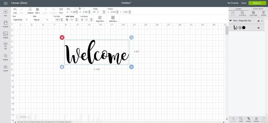The image size is (268, 123).
Task: Collapse the Text - Magnolia Sky layer group
Action: pyautogui.click(x=230, y=21)
